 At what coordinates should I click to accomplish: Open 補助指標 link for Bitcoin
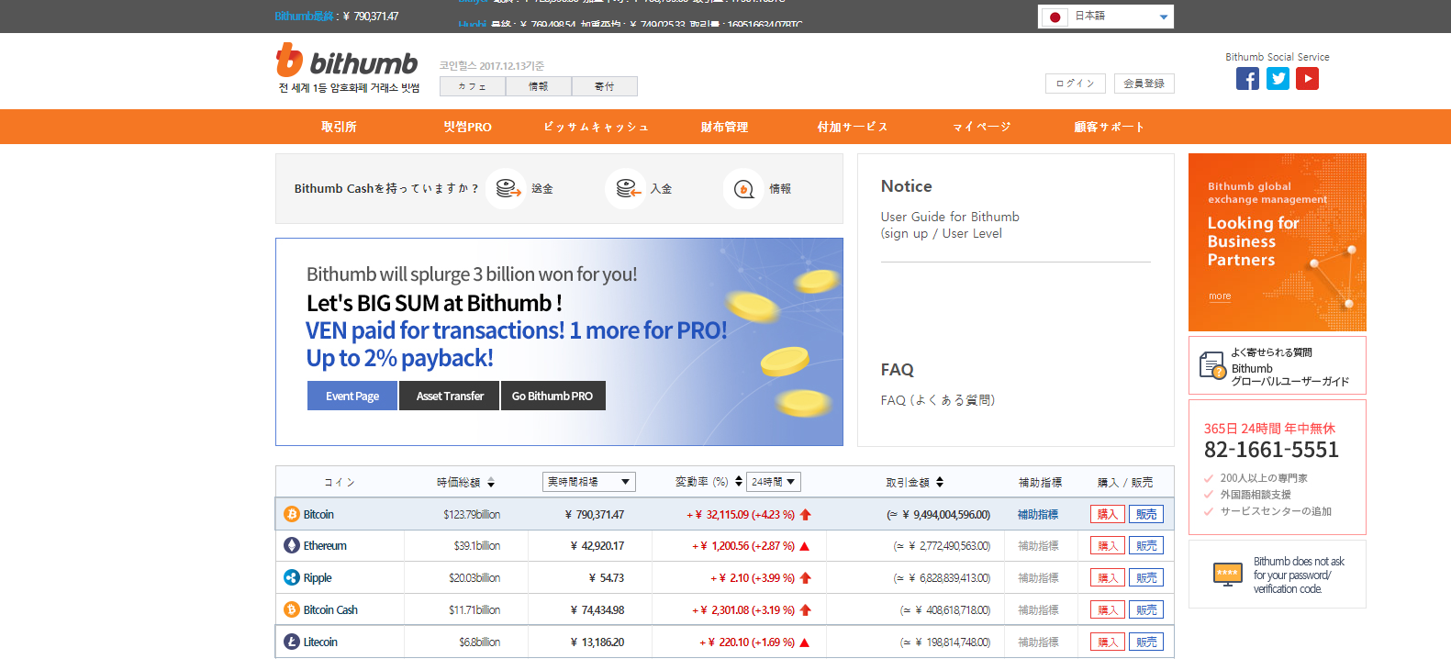pyautogui.click(x=1038, y=514)
